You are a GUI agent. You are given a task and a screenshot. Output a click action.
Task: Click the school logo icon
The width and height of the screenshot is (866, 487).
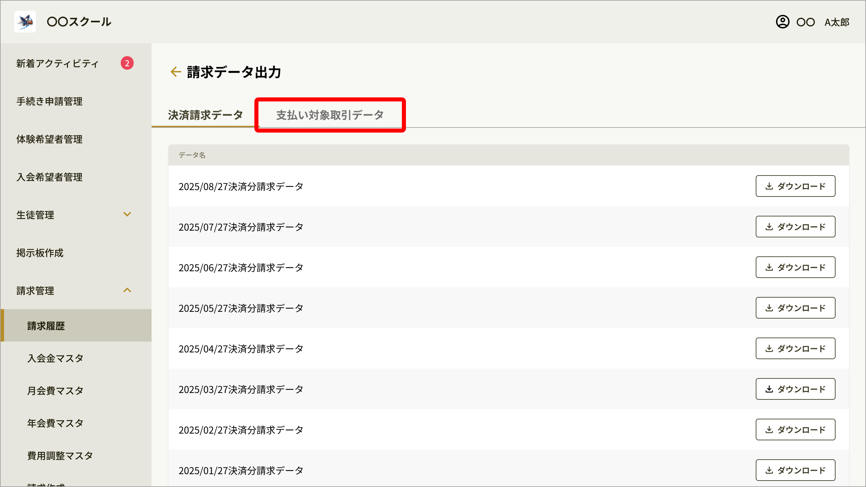point(25,22)
